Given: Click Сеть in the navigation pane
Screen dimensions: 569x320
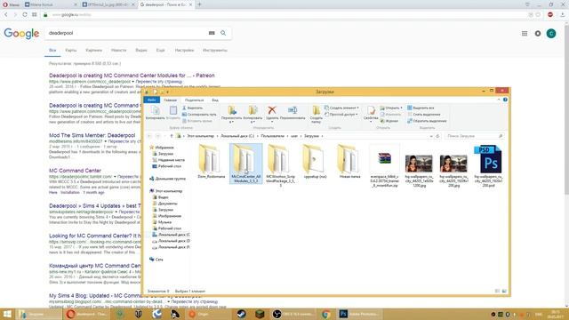Looking at the screenshot, I should tap(159, 259).
